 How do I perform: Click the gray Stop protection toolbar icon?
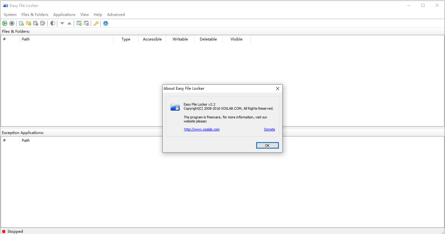tap(12, 23)
